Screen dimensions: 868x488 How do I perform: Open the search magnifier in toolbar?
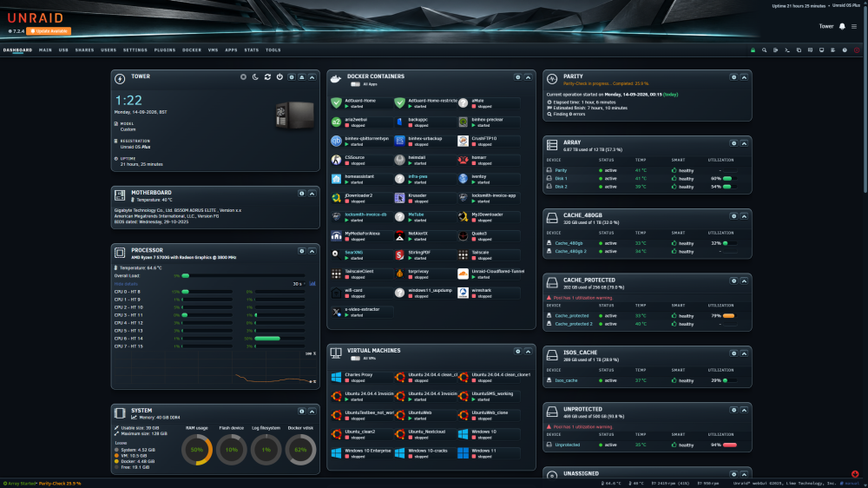click(x=765, y=49)
